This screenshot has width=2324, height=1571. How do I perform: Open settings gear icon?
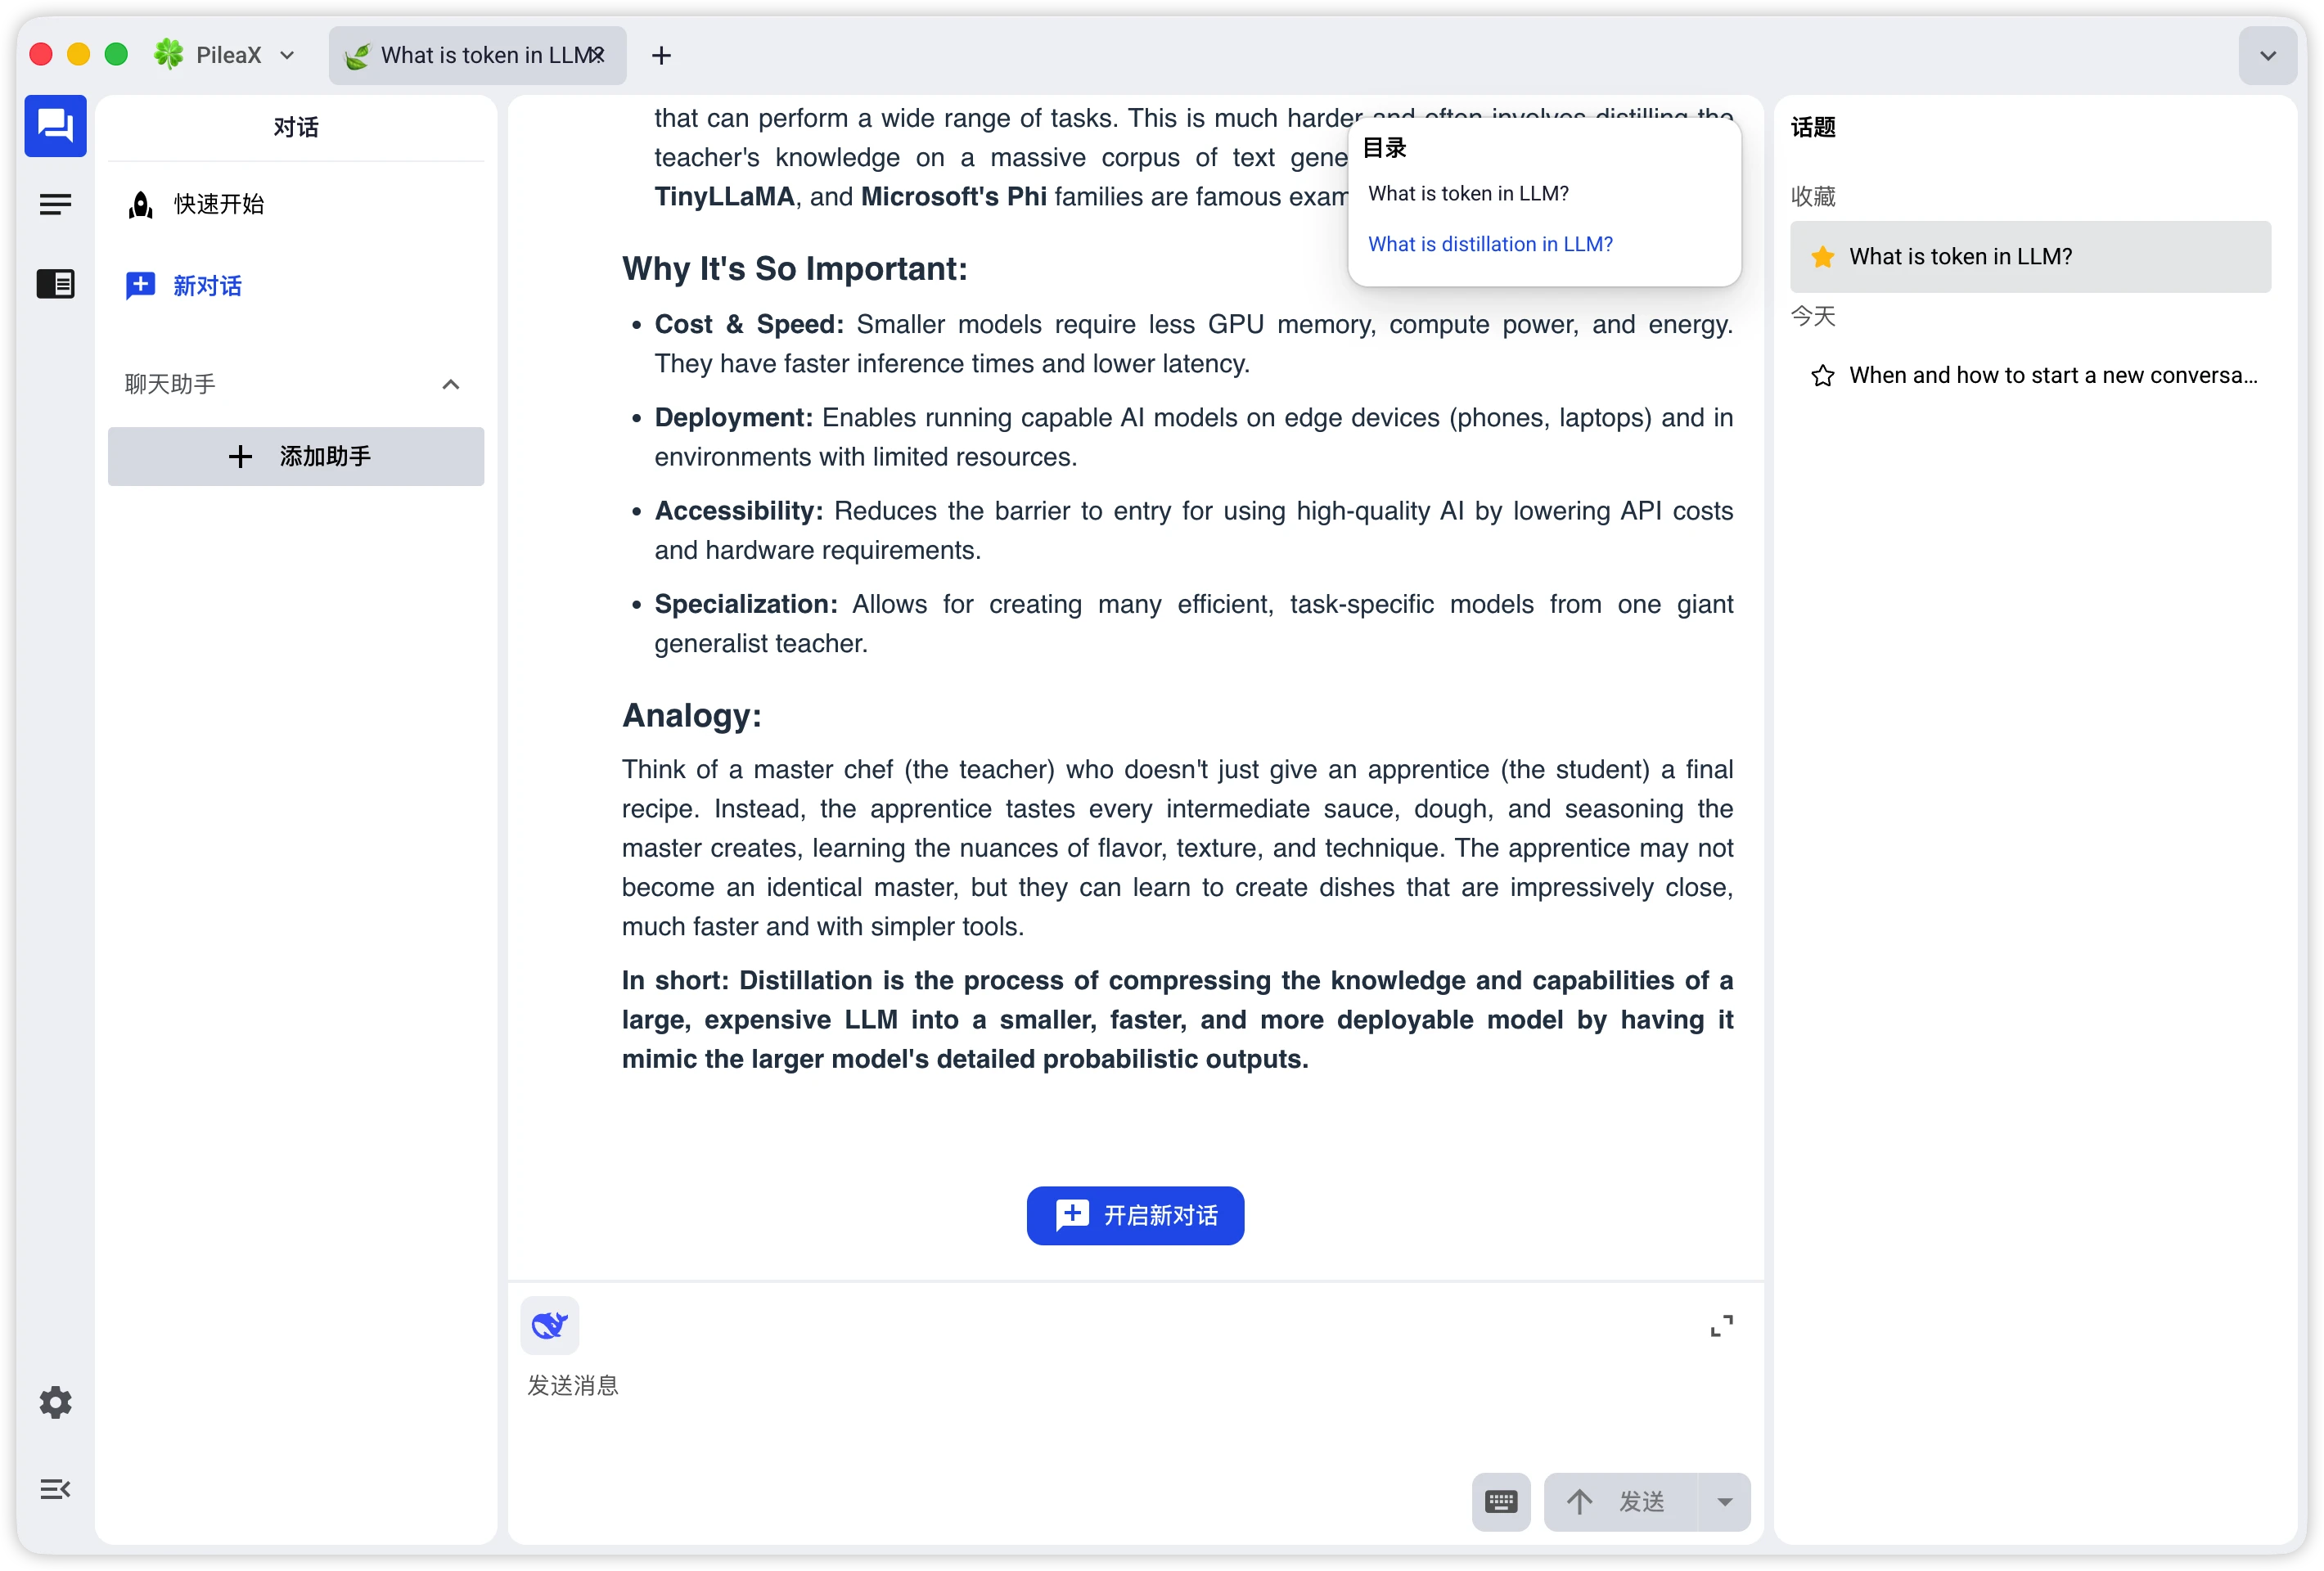tap(55, 1402)
